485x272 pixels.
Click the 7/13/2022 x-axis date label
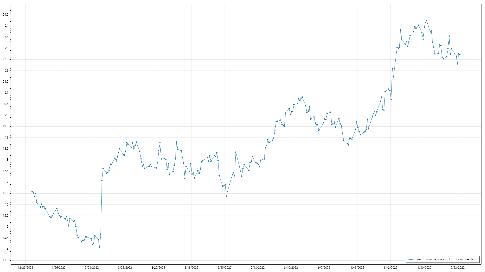258,268
